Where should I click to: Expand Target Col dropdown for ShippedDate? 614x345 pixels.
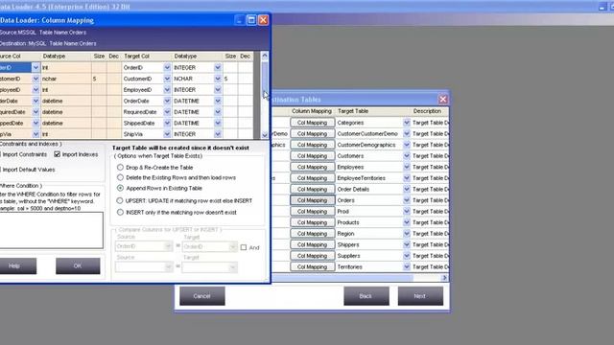point(167,124)
